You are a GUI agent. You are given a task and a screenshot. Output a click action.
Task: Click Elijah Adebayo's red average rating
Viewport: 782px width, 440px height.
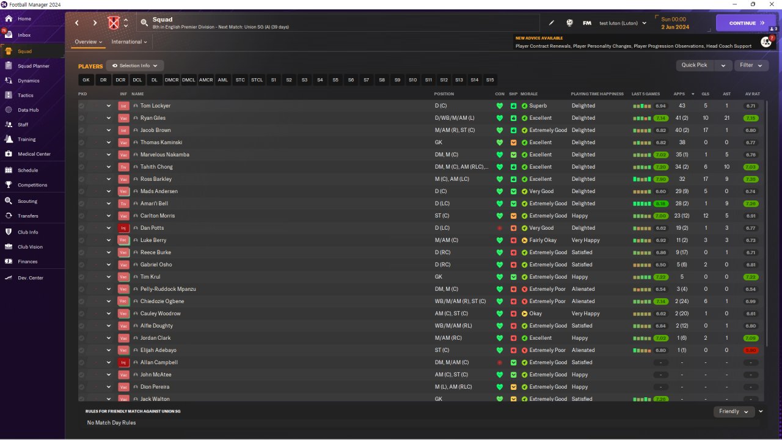(x=751, y=350)
